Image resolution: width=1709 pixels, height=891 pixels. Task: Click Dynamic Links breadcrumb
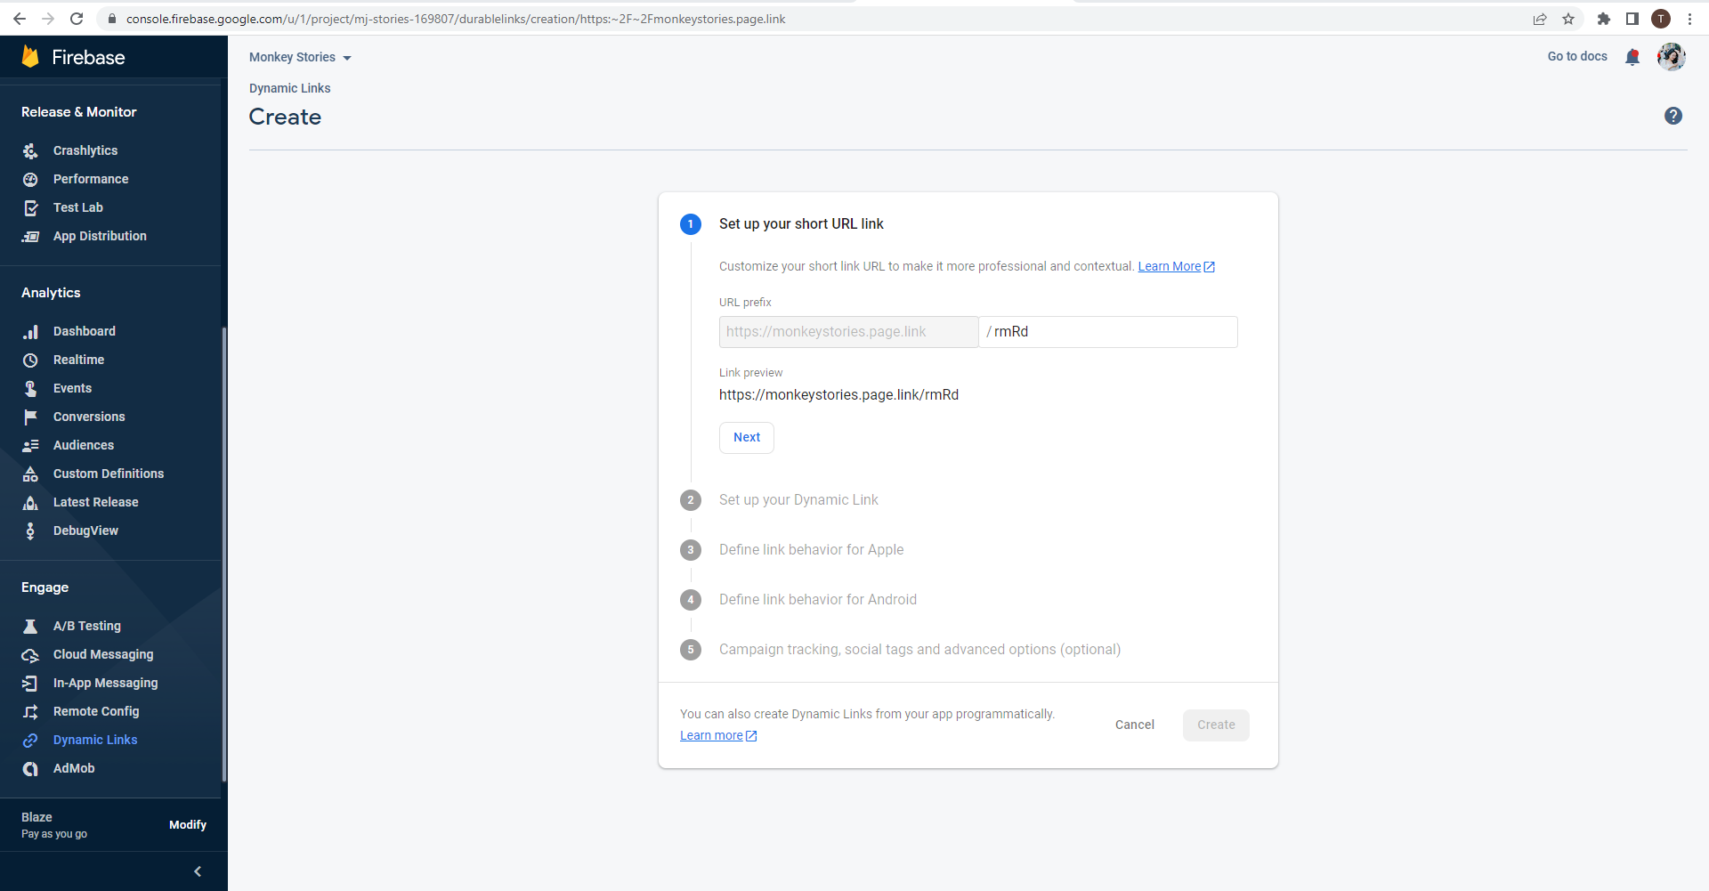click(289, 88)
